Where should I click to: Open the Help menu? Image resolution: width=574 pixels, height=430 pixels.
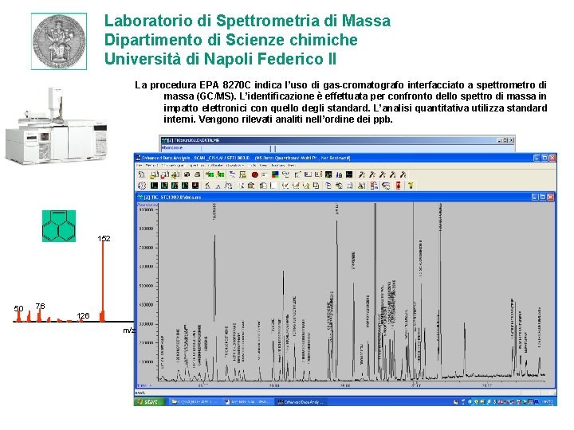tap(292, 166)
